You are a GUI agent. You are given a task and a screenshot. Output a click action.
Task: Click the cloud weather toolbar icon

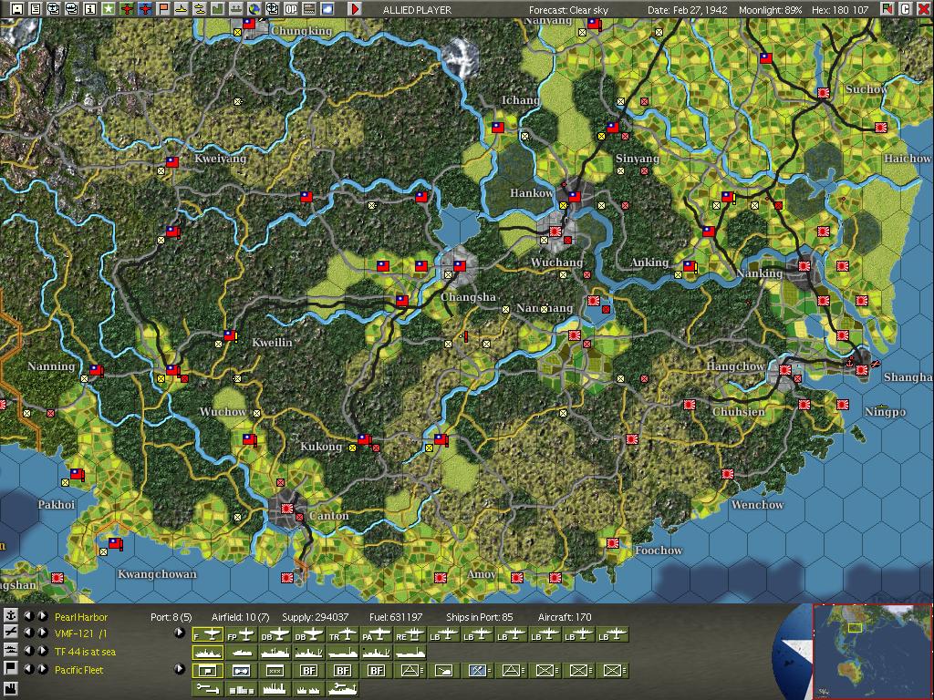pos(327,9)
